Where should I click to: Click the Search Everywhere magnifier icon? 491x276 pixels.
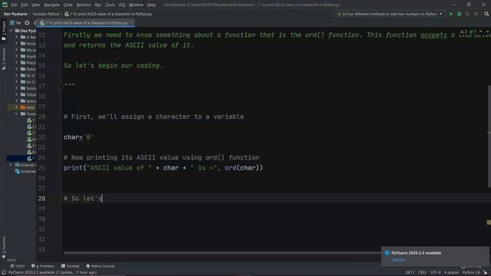pos(486,14)
